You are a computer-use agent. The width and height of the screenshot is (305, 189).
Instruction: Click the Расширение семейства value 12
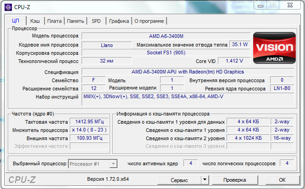pyautogui.click(x=94, y=88)
